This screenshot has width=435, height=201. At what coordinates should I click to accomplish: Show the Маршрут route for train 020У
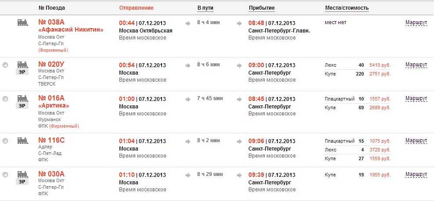[416, 65]
